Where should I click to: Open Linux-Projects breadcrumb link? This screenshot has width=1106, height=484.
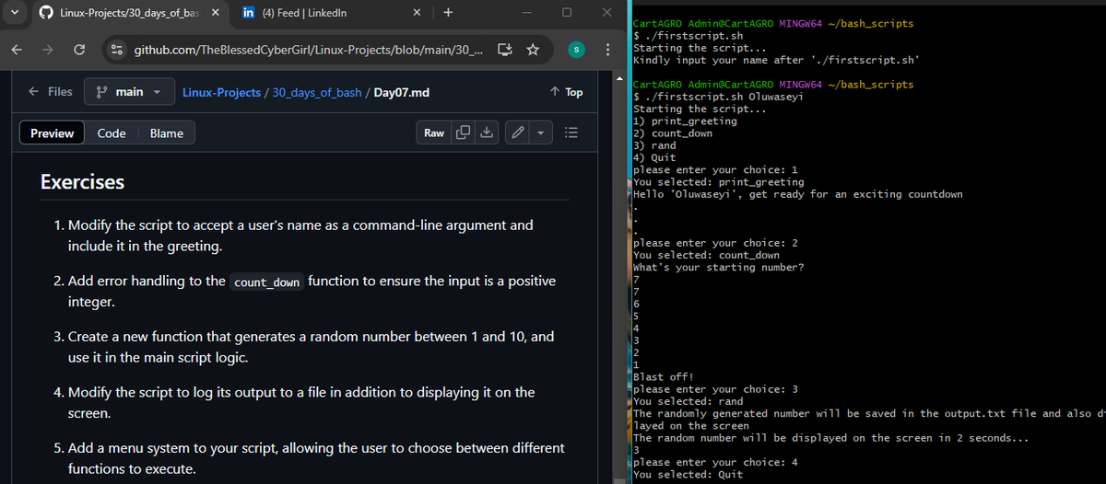click(221, 93)
